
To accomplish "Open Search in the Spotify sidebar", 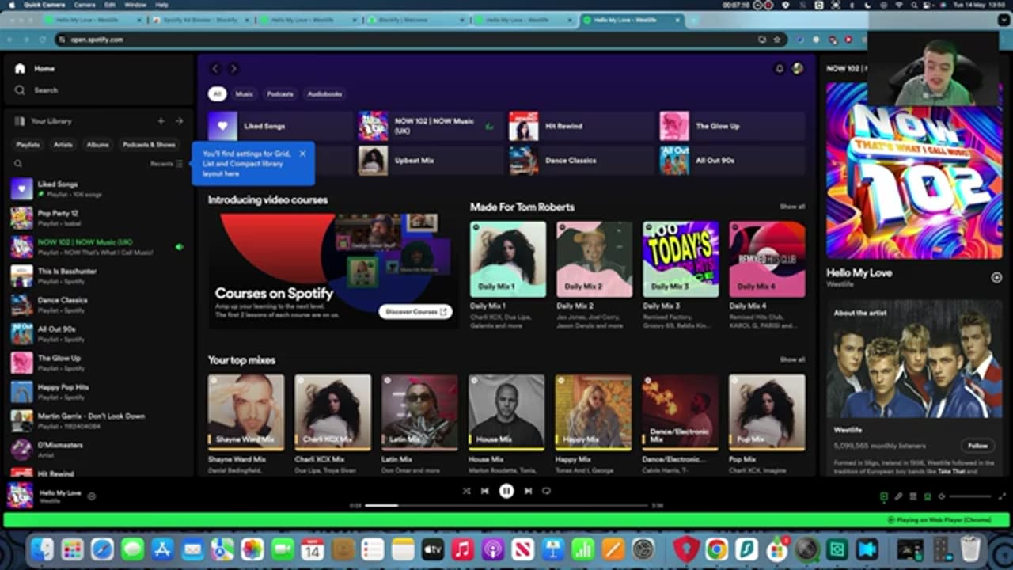I will [36, 90].
